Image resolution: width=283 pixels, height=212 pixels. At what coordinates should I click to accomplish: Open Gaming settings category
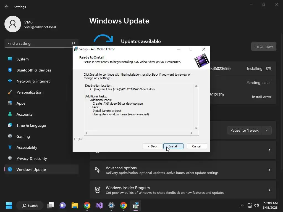(x=41, y=136)
